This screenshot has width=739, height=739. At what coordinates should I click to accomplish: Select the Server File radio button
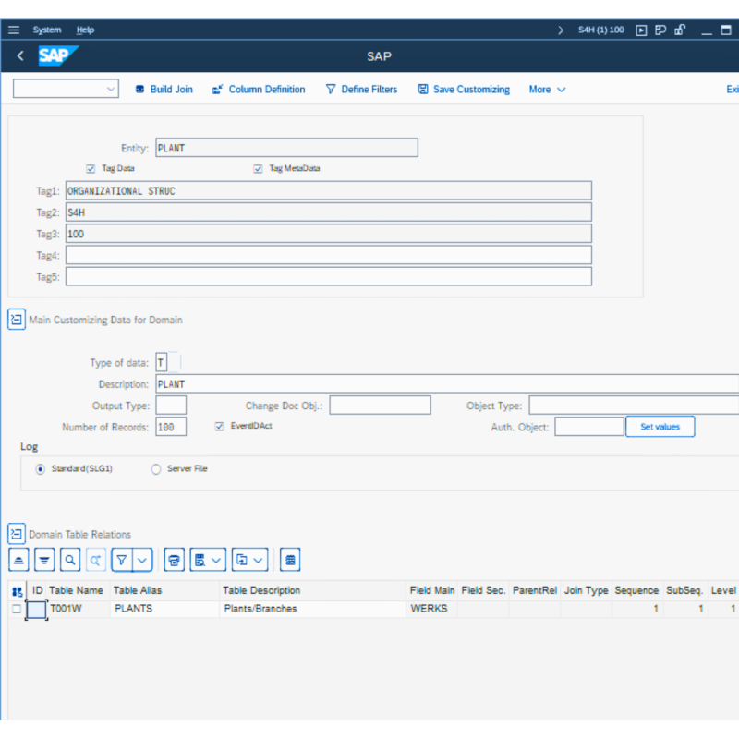(155, 469)
